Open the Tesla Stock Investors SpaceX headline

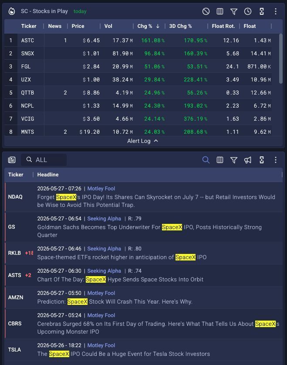(x=123, y=354)
